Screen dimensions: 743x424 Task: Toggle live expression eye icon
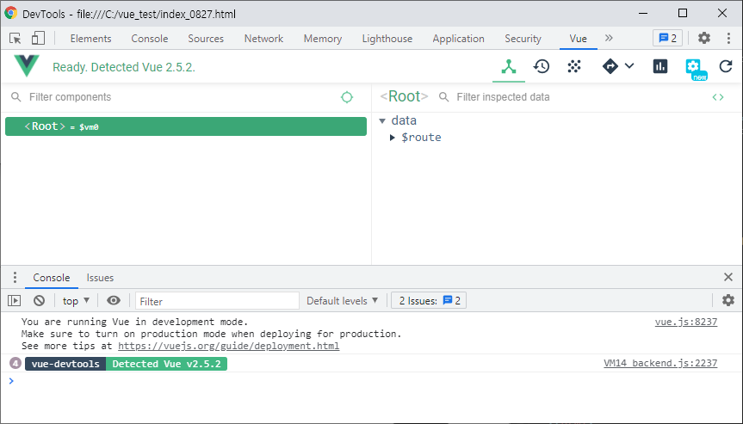(114, 300)
